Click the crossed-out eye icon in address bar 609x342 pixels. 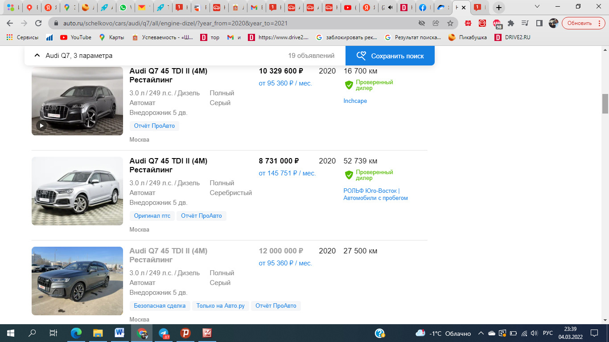pos(421,23)
